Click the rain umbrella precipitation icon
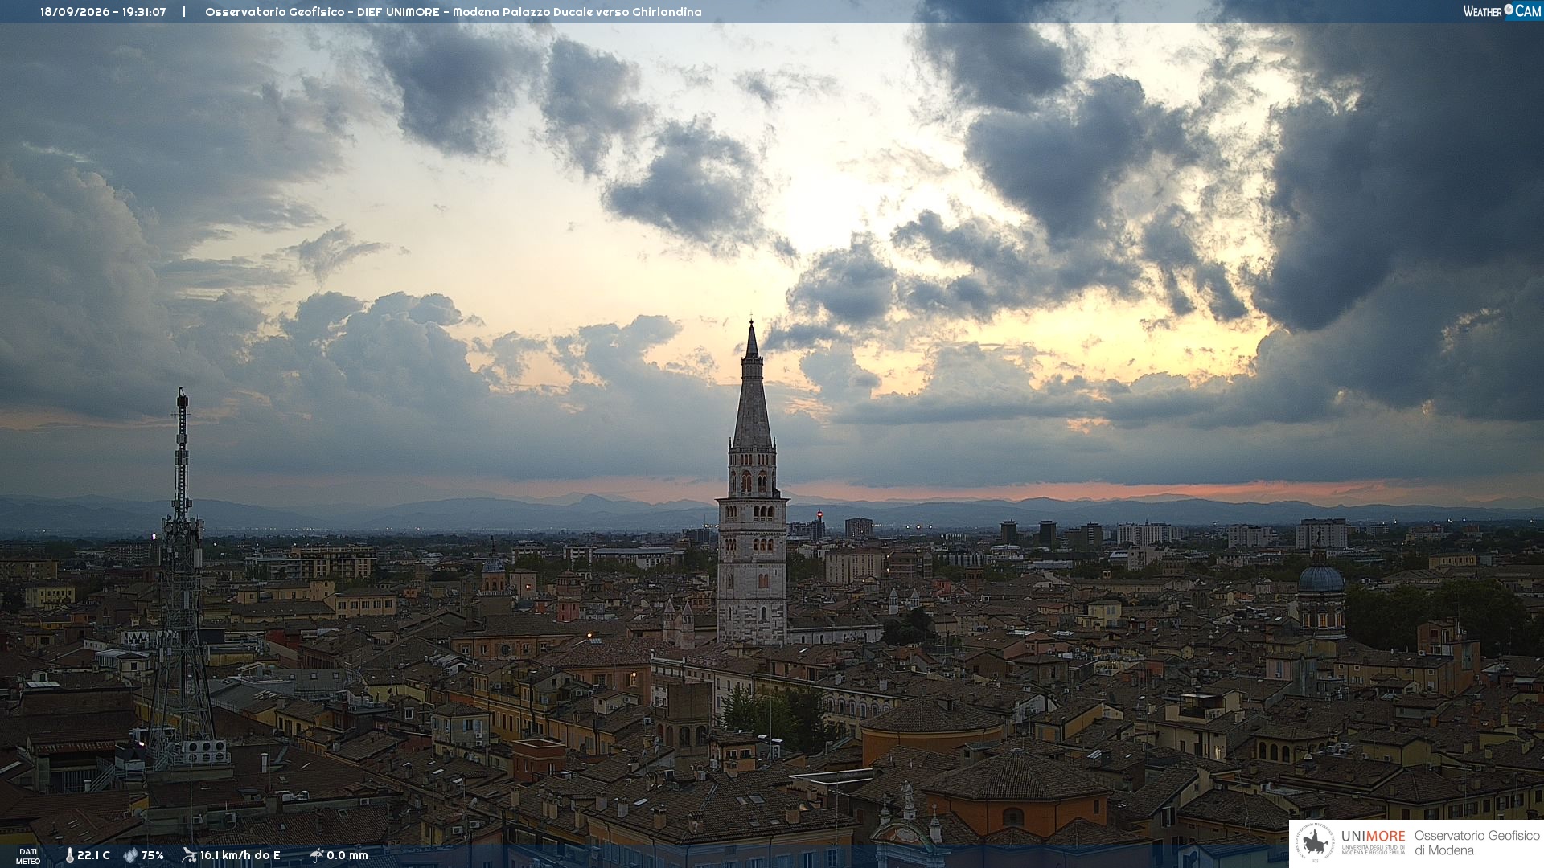This screenshot has width=1544, height=868. [x=316, y=855]
